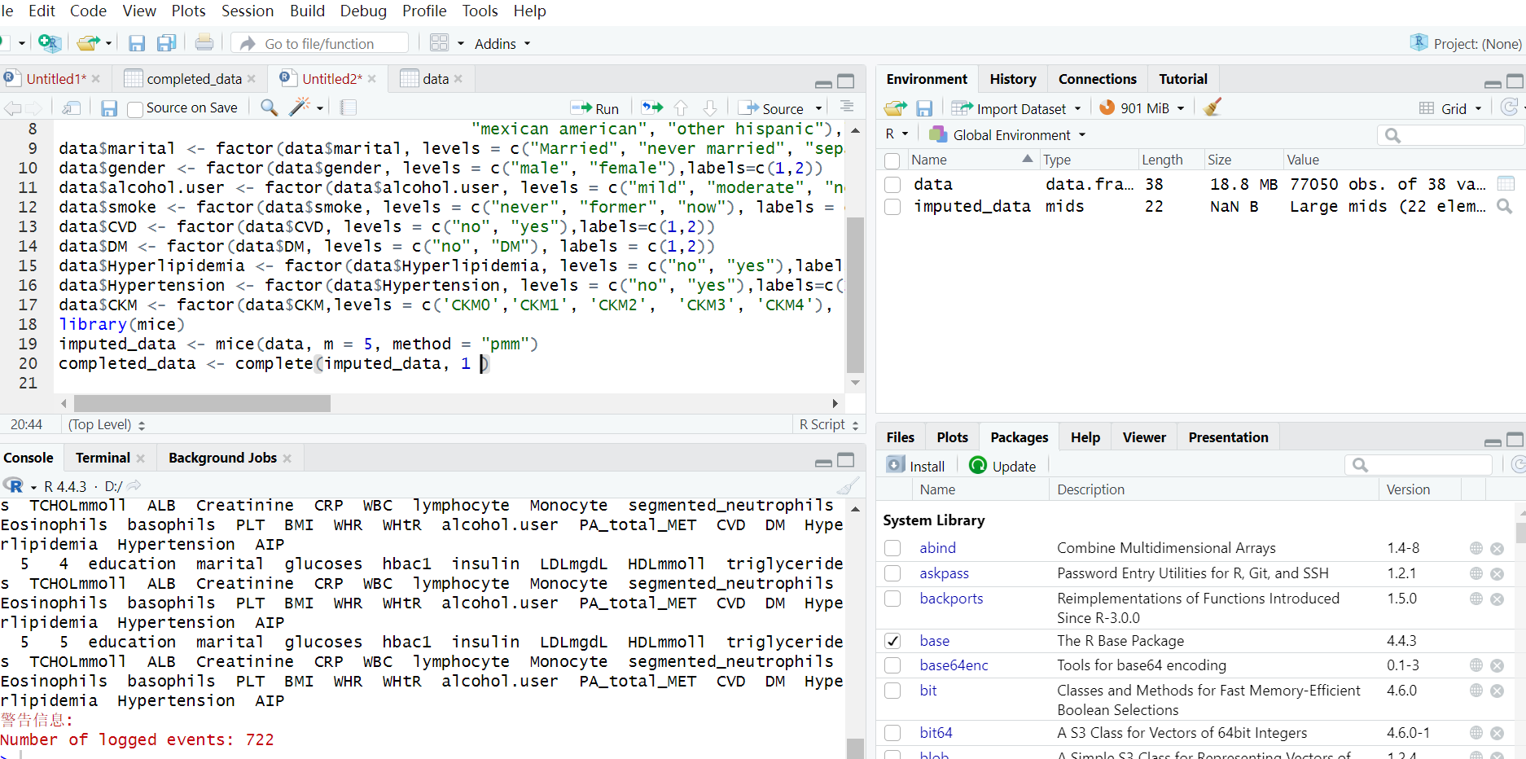The width and height of the screenshot is (1526, 759).
Task: Select the completed_data editor tab
Action: point(194,79)
